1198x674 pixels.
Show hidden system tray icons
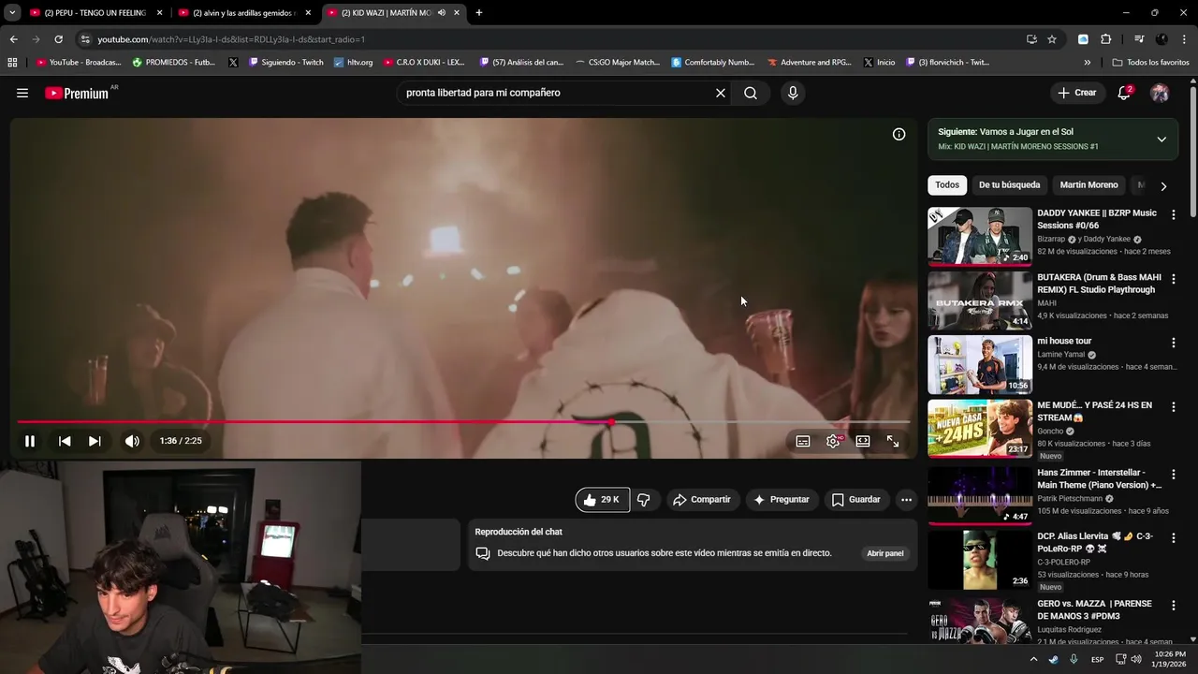coord(1033,659)
